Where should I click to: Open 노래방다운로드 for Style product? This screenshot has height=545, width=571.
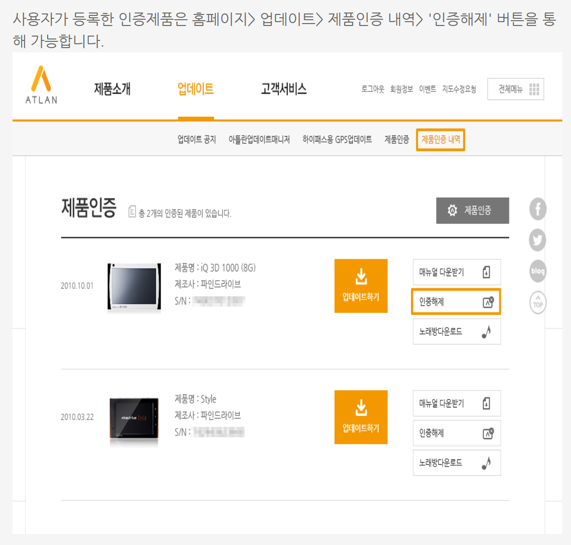[456, 463]
